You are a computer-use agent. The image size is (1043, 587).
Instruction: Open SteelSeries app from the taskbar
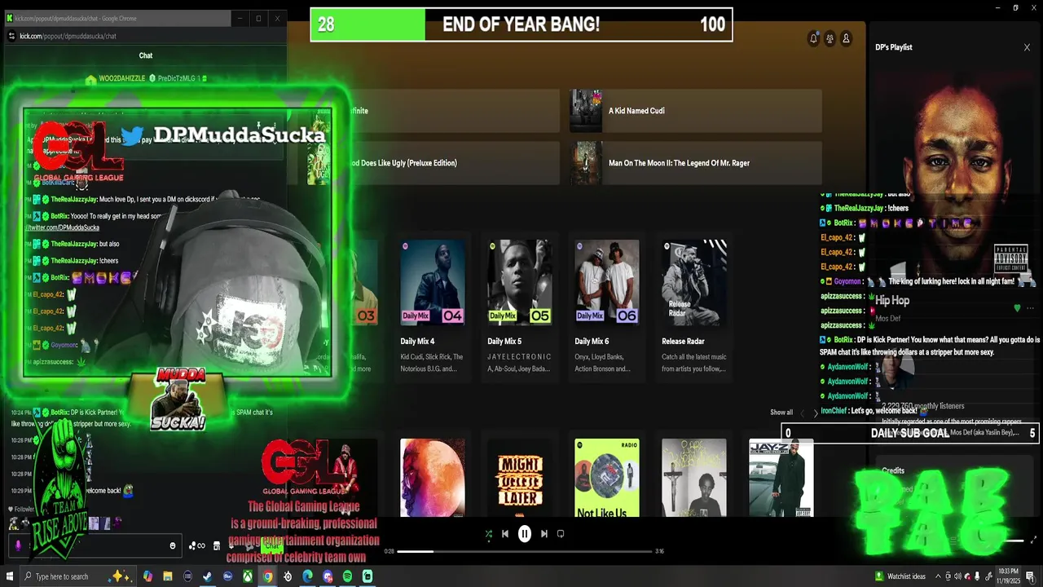coord(288,576)
